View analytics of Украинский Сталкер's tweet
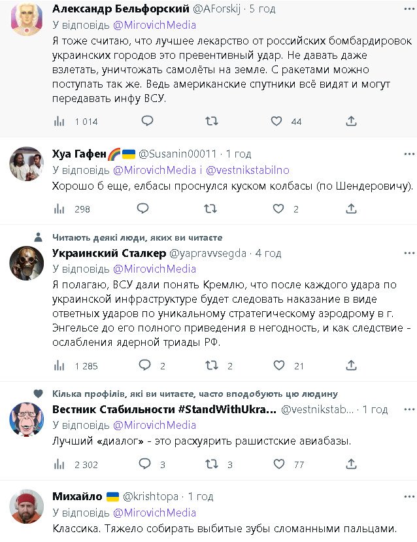 click(x=59, y=366)
